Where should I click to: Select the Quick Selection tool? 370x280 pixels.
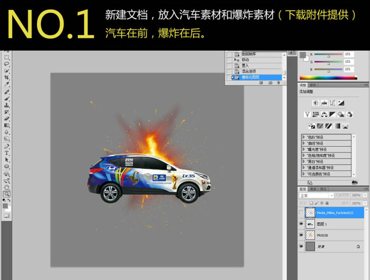click(x=6, y=71)
